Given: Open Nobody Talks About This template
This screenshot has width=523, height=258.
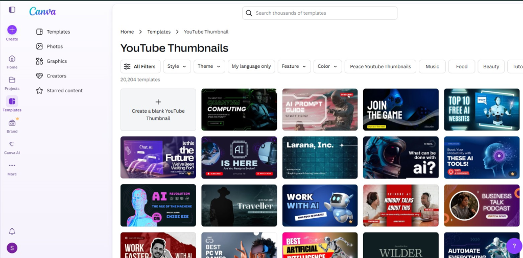Looking at the screenshot, I should (400, 205).
